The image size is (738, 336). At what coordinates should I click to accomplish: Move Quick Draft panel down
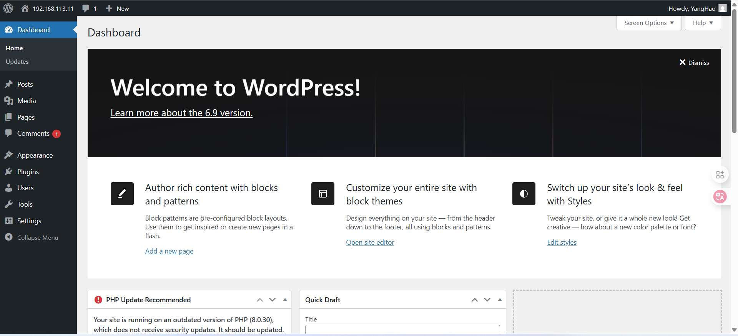[487, 300]
